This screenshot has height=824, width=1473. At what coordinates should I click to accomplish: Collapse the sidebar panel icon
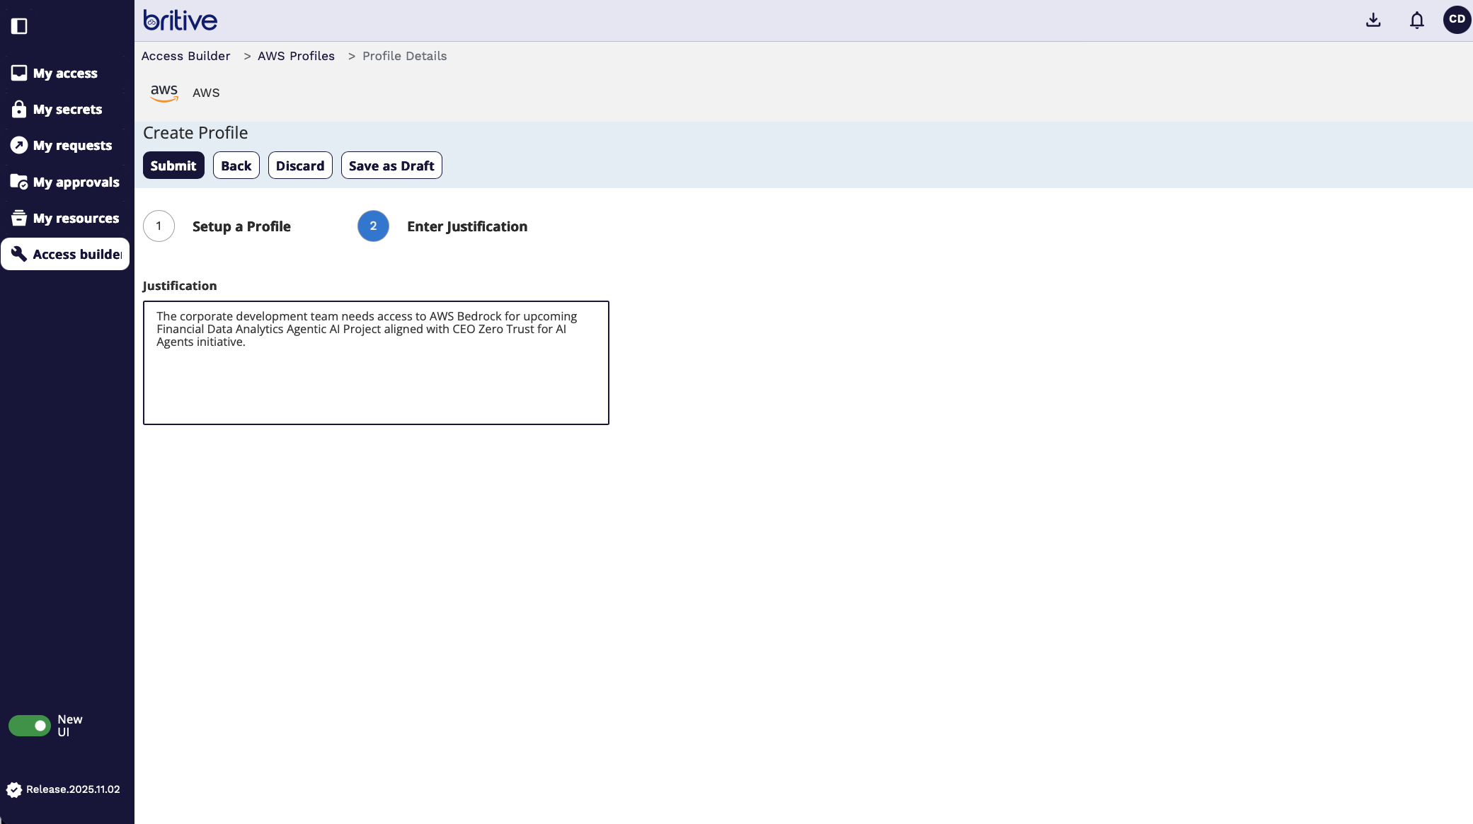coord(19,26)
